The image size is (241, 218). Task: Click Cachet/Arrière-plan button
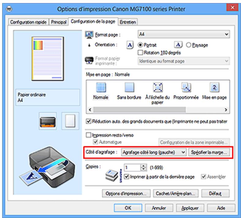176,194
